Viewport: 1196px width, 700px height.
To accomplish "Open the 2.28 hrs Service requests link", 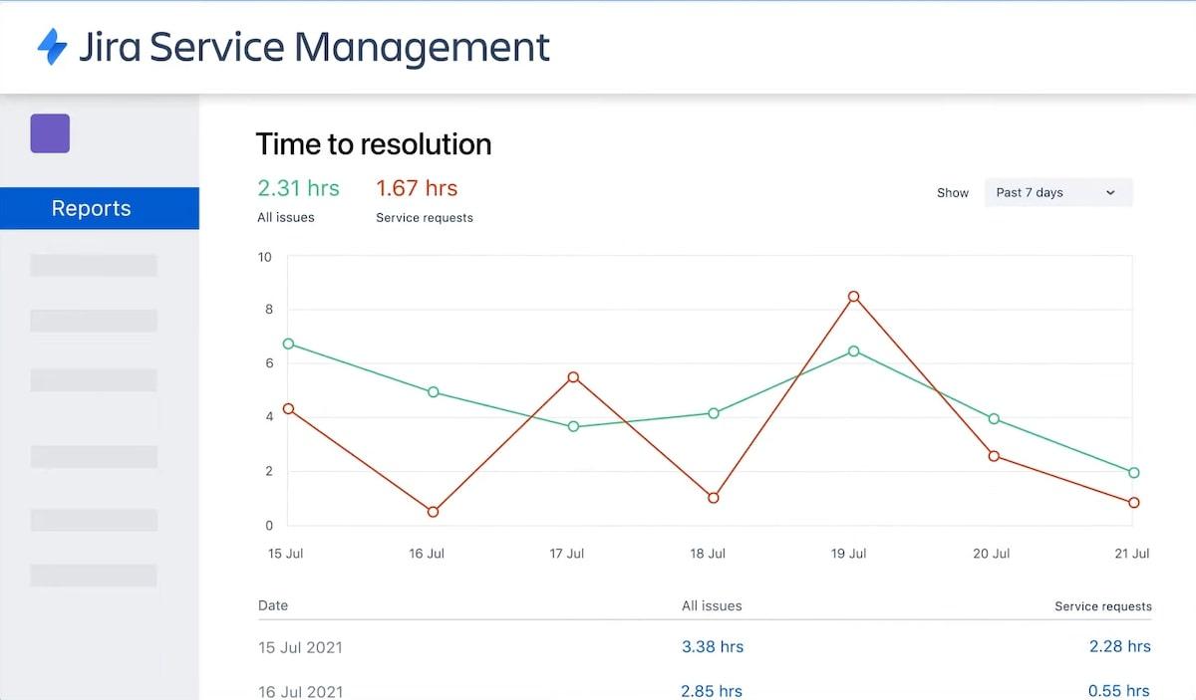I will 1120,646.
